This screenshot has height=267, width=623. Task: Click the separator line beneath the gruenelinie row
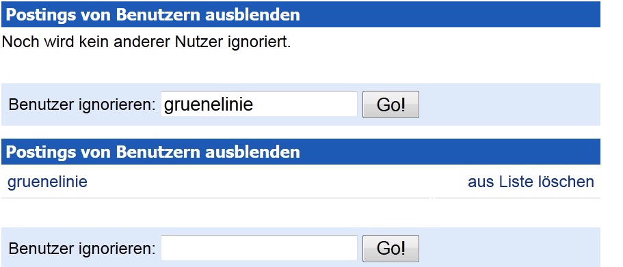[x=301, y=197]
